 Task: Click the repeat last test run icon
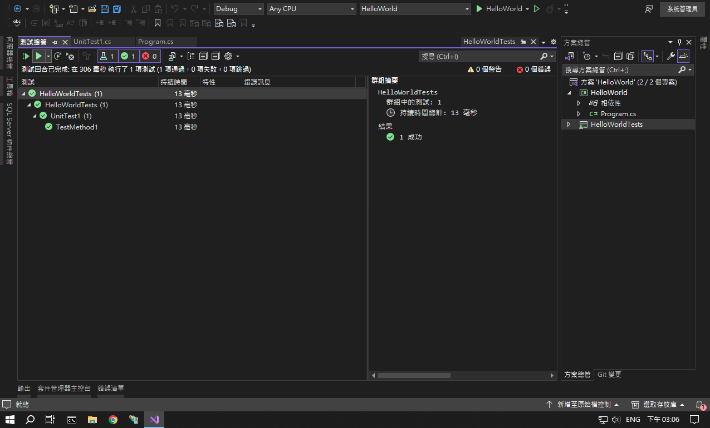[x=57, y=56]
